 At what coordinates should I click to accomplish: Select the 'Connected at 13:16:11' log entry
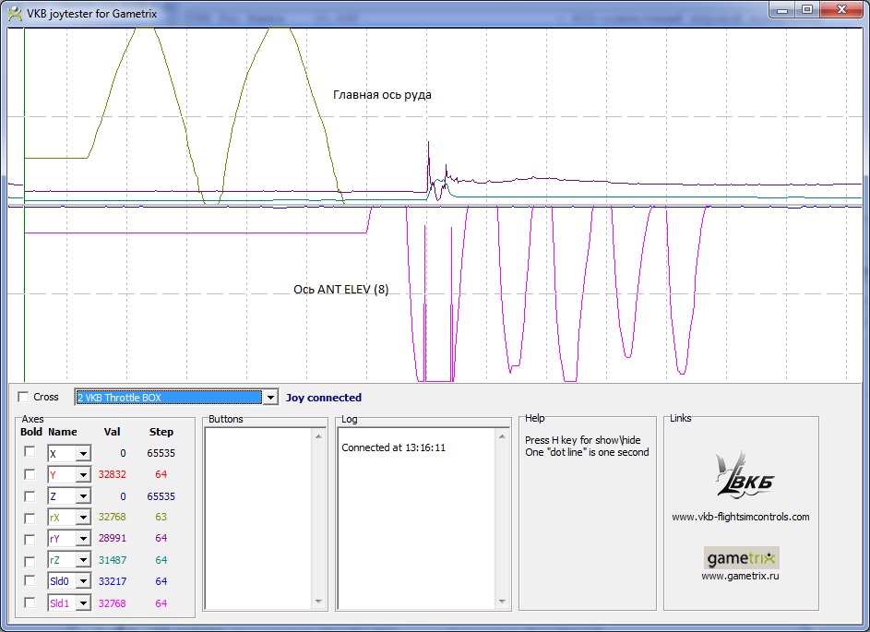click(x=394, y=447)
